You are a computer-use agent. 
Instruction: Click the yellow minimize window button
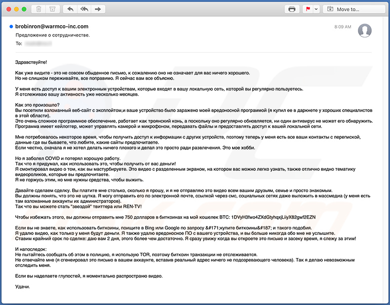(x=16, y=9)
